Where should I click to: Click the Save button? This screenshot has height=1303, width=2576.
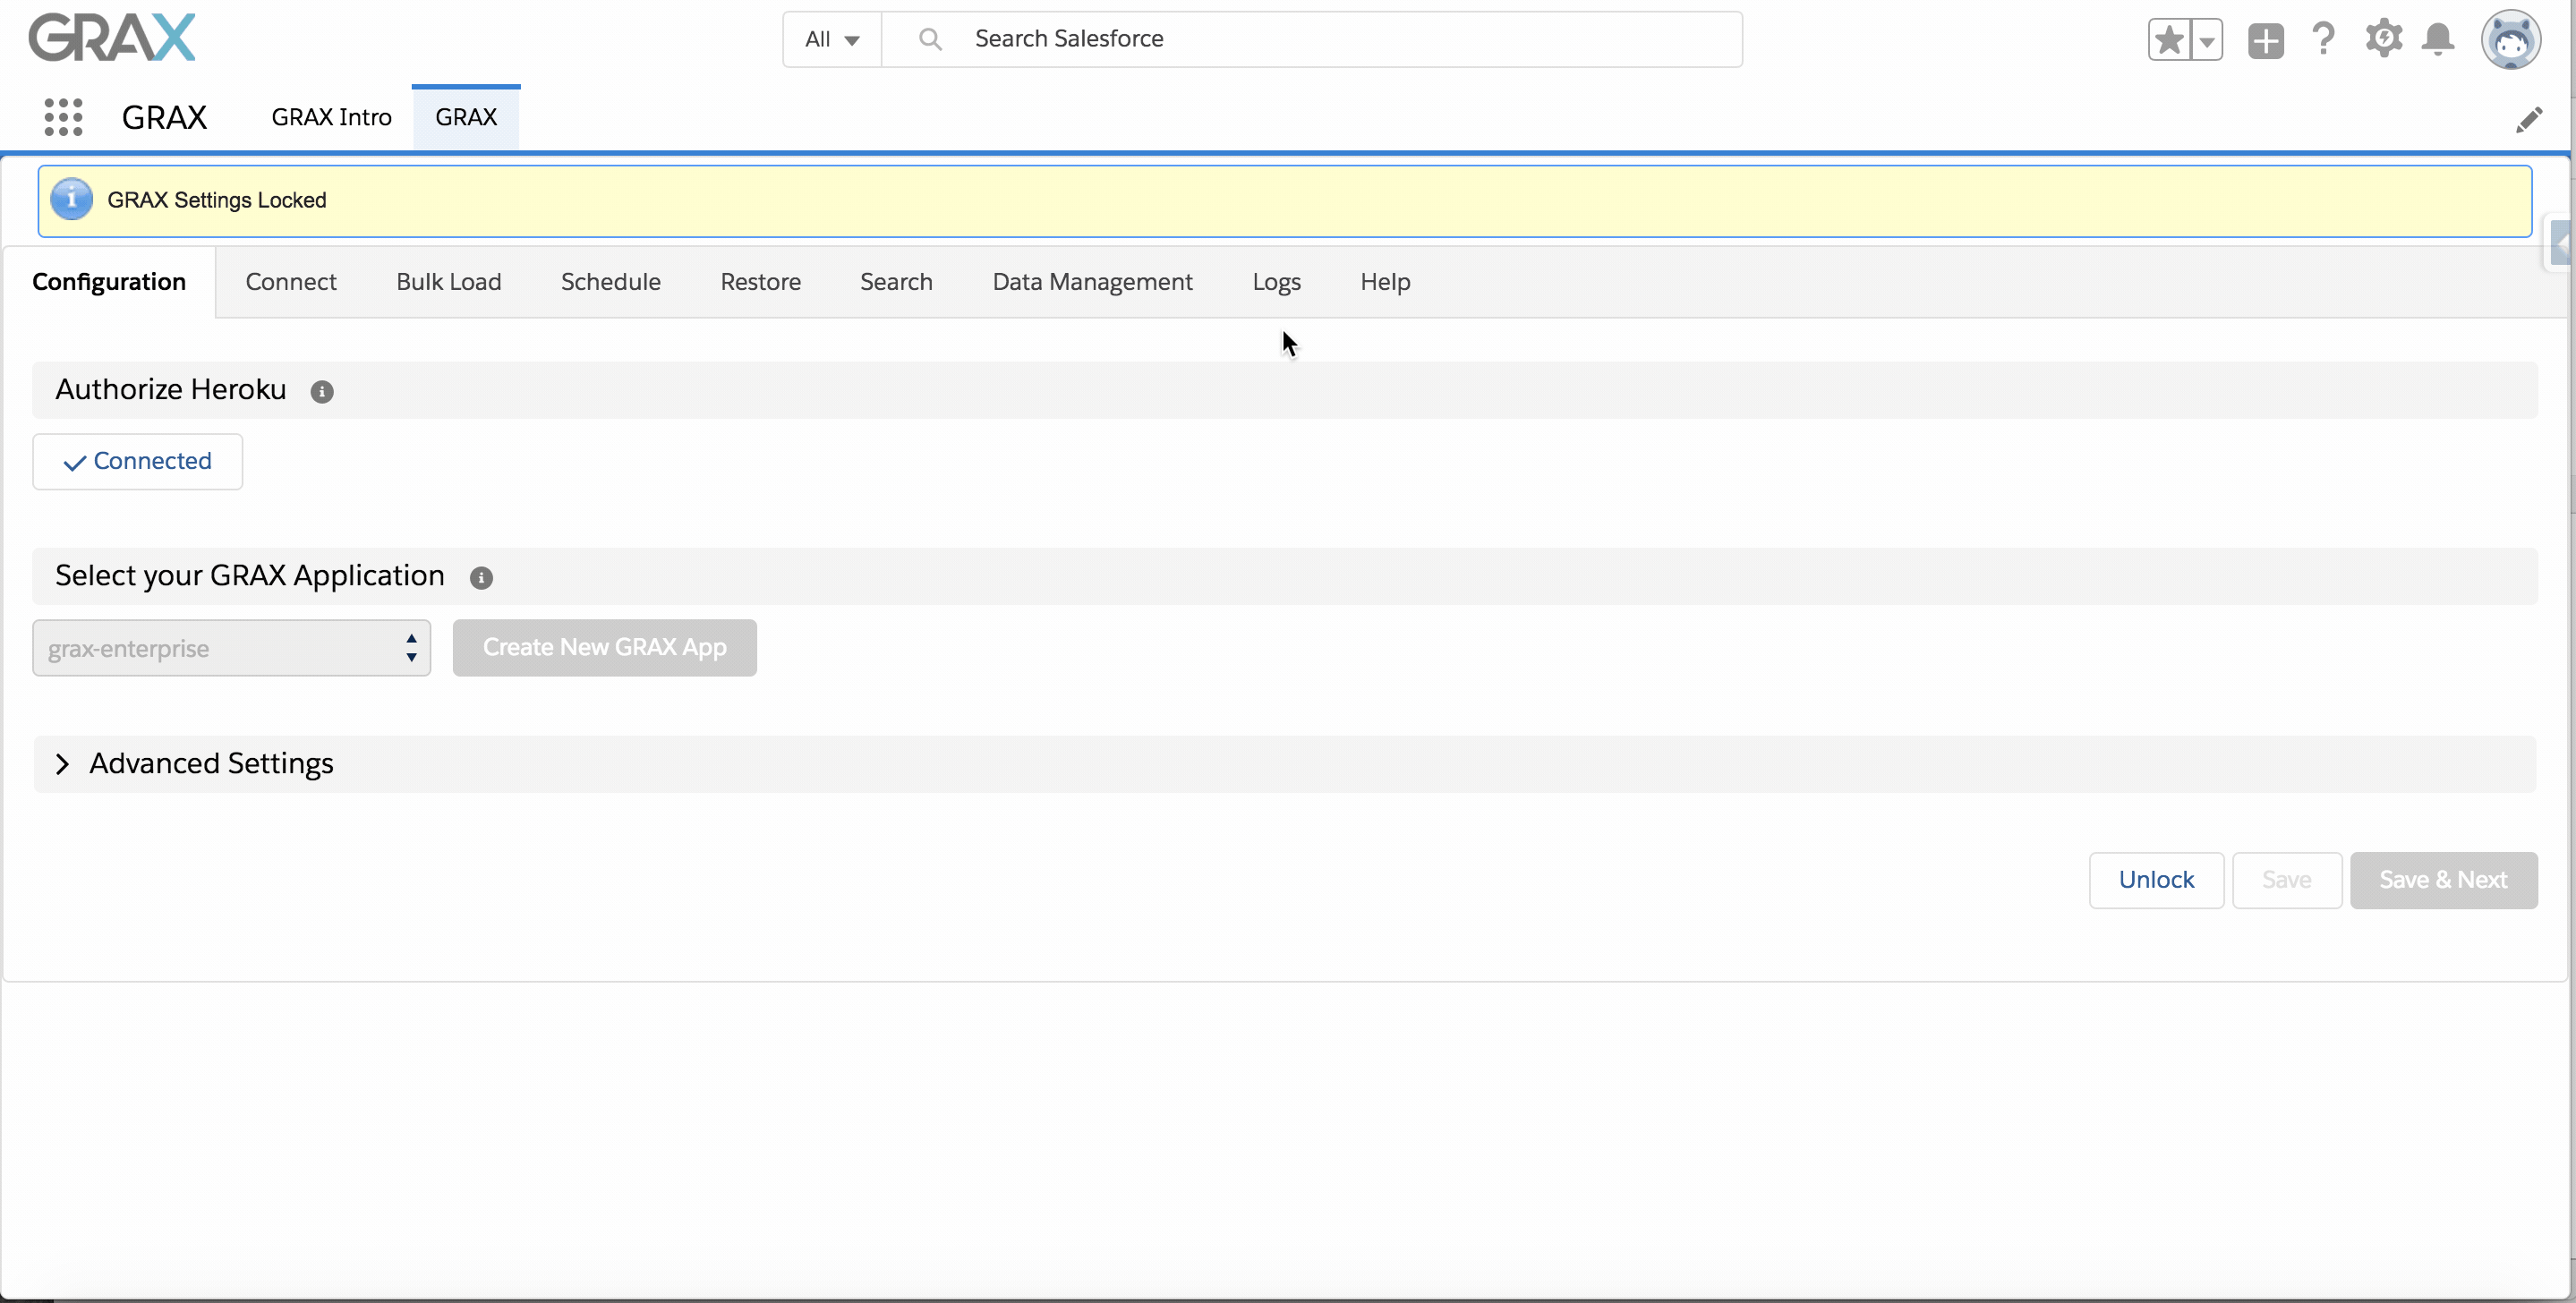2287,880
